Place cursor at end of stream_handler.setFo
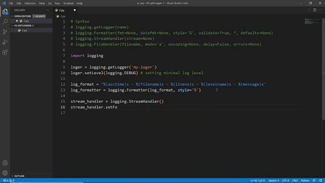The image size is (325, 183). pos(117,107)
